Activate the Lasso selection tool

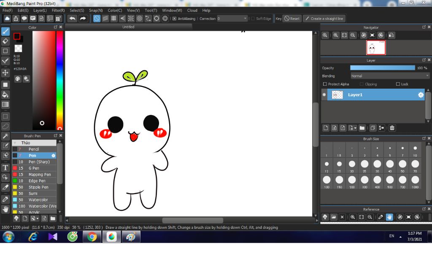[5, 126]
